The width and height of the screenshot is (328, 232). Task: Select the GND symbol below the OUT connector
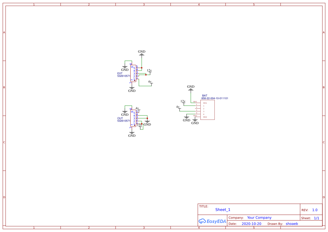tap(131, 134)
